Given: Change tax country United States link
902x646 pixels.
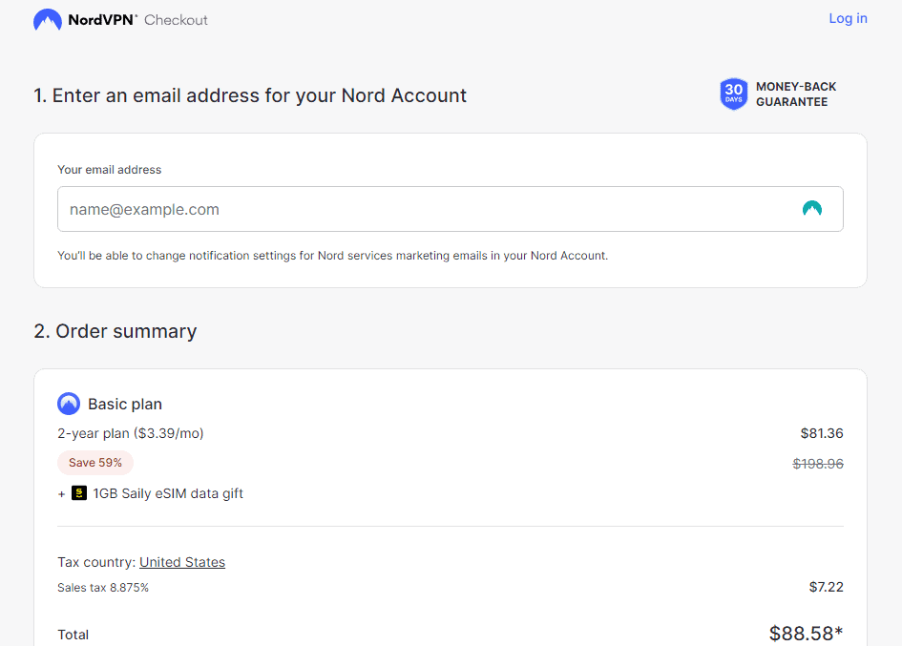Looking at the screenshot, I should [x=182, y=562].
